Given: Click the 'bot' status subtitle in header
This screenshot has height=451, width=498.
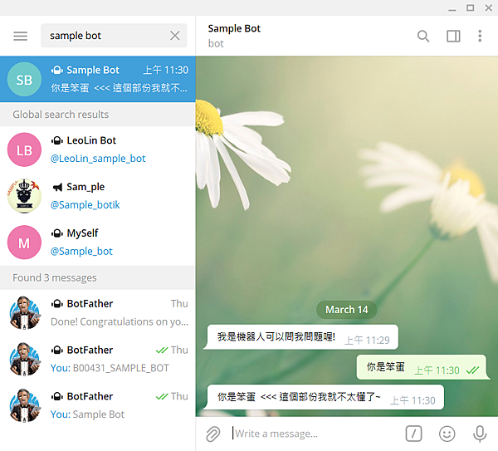Looking at the screenshot, I should pos(216,43).
